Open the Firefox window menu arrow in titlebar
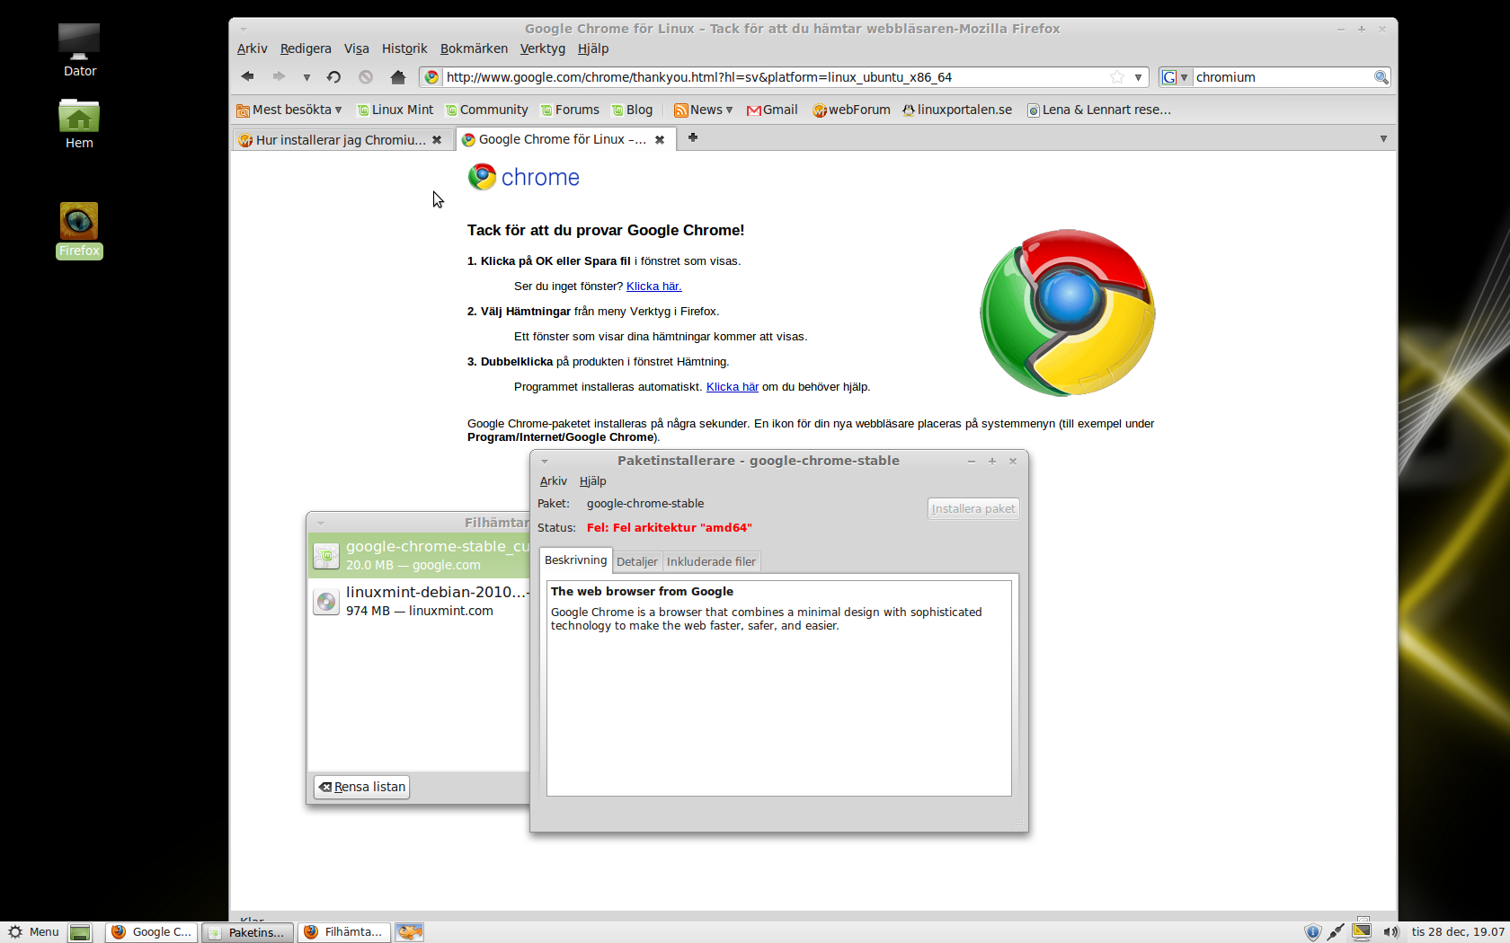 [244, 29]
